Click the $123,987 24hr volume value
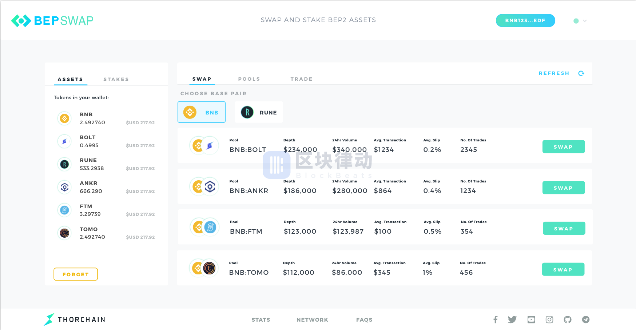This screenshot has width=636, height=330. click(348, 232)
